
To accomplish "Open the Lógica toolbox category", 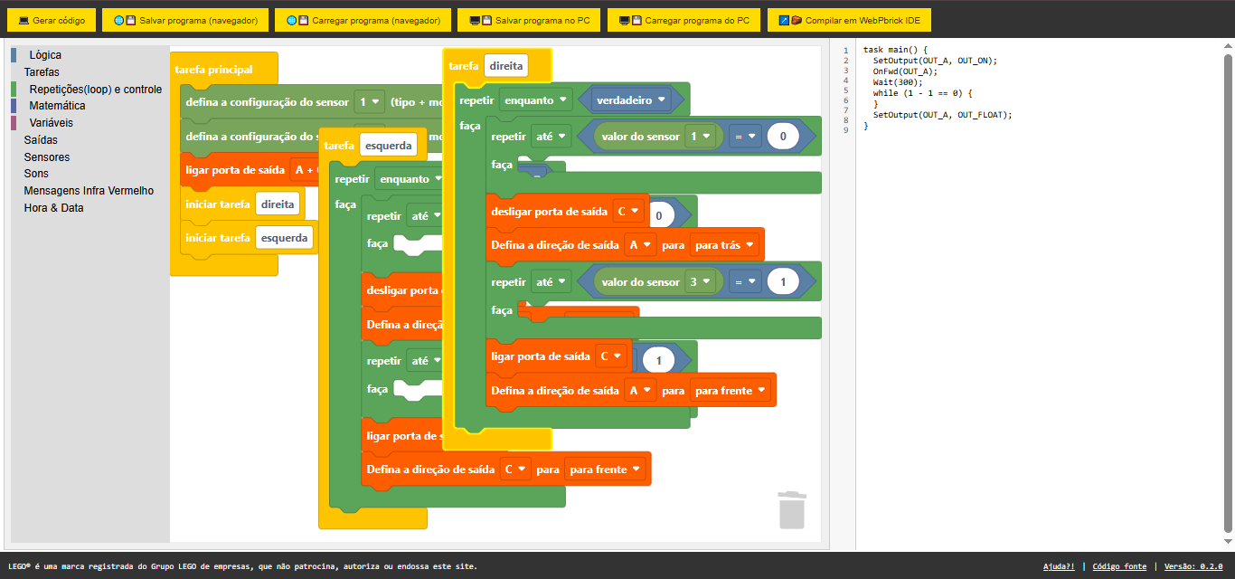I will click(45, 55).
